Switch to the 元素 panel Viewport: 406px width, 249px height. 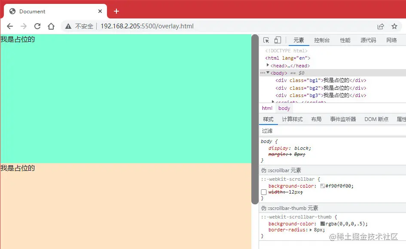click(x=299, y=40)
